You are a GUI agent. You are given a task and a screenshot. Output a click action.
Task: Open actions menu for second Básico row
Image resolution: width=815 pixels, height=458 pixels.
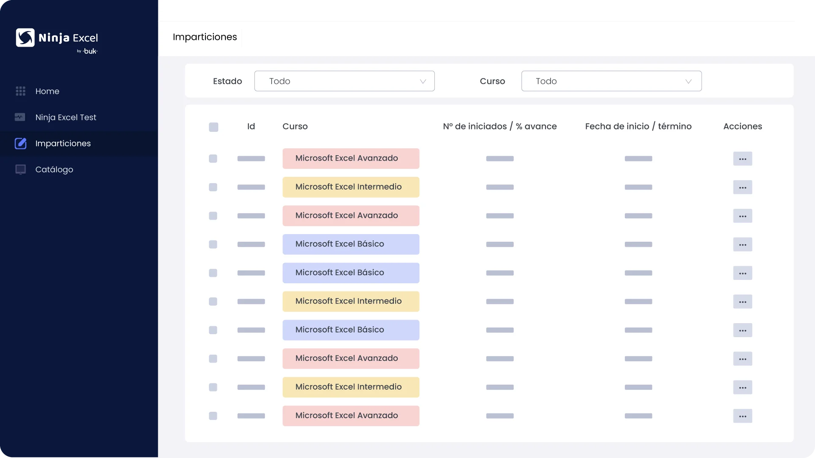[x=742, y=273]
